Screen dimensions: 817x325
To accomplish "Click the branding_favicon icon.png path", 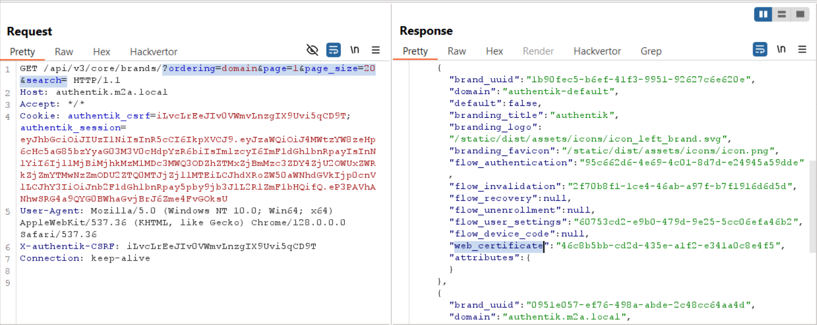I will (668, 151).
